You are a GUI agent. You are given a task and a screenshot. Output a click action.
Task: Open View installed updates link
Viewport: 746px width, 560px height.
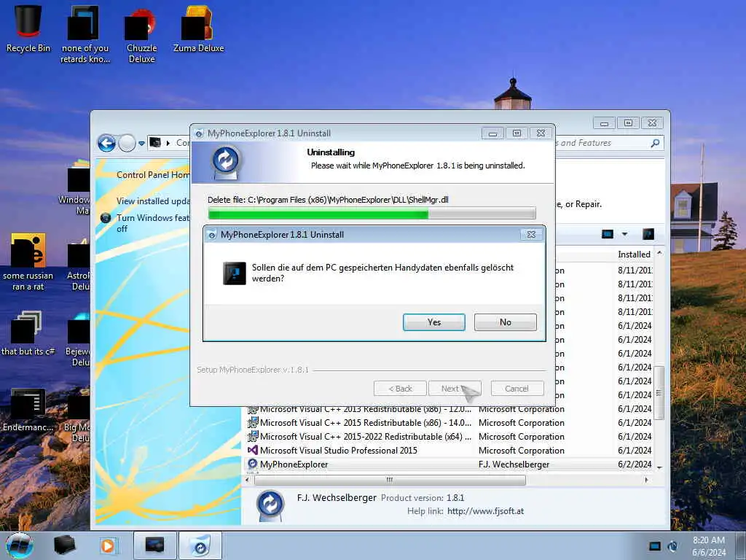pyautogui.click(x=153, y=201)
